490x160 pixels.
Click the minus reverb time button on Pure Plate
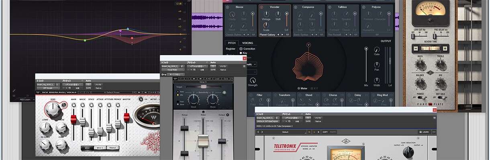416,48
